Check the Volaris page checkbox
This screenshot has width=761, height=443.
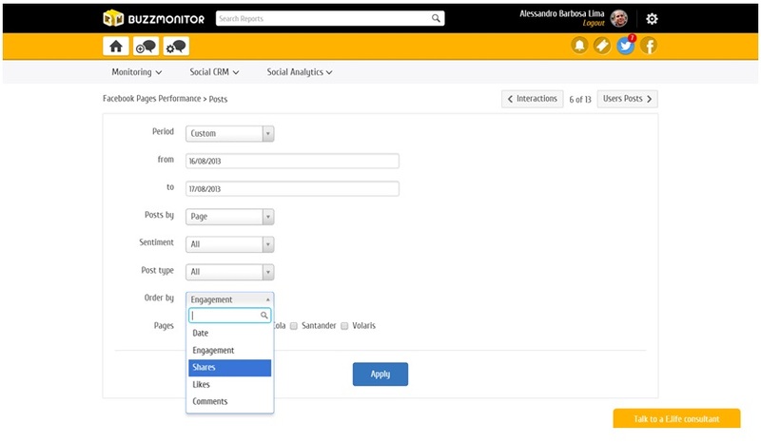click(x=344, y=326)
